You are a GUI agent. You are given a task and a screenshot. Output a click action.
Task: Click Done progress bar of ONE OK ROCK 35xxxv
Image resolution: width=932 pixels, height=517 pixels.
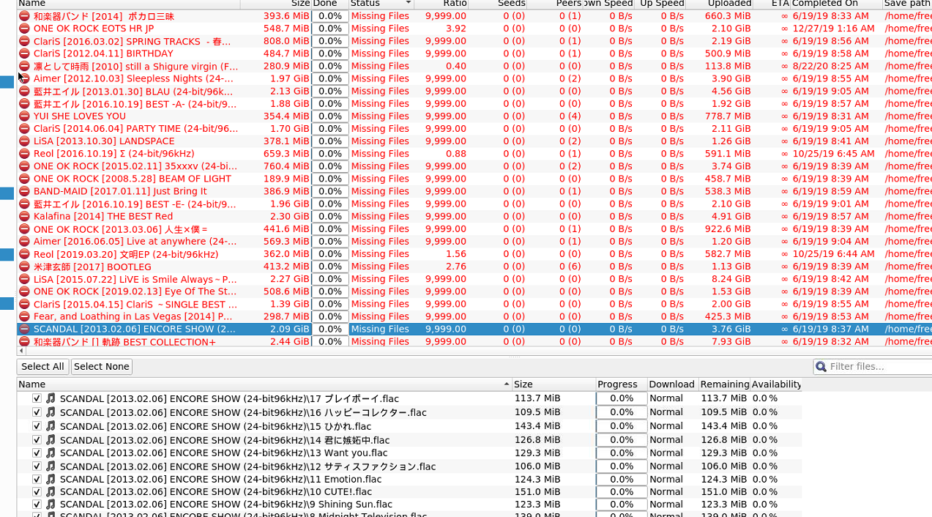coord(330,166)
